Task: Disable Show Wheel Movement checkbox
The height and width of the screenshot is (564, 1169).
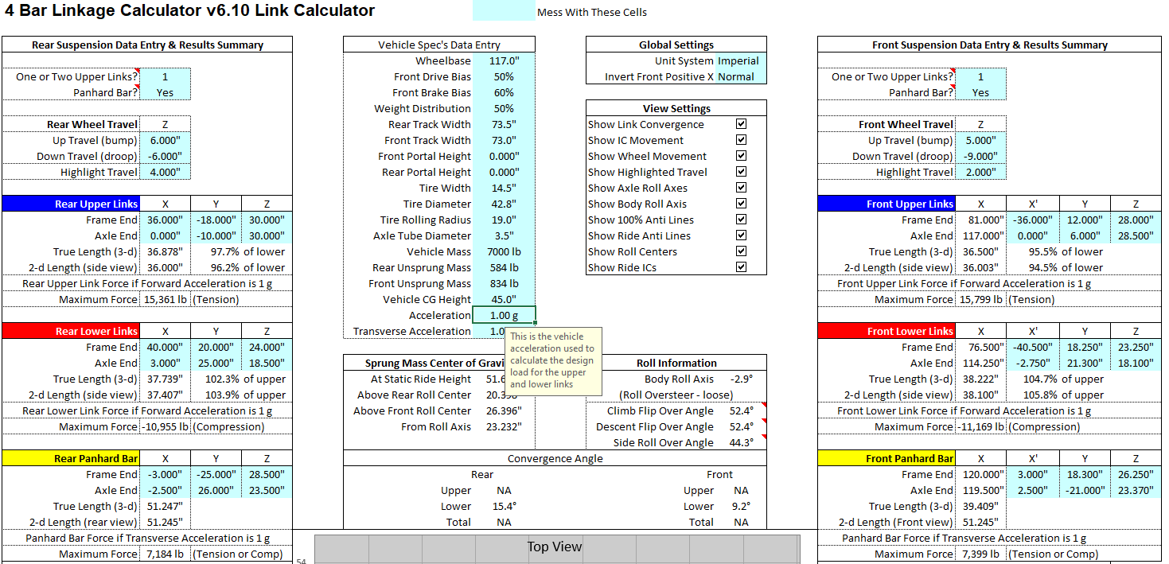Action: (x=741, y=156)
